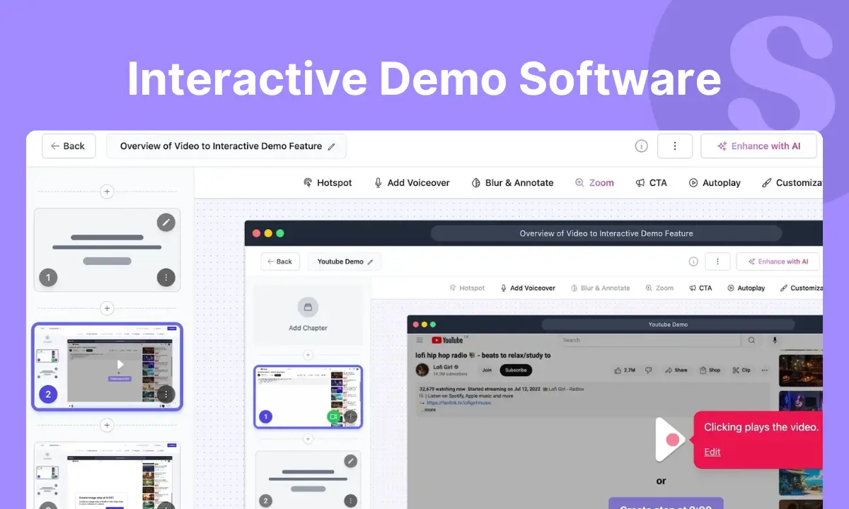The height and width of the screenshot is (509, 849).
Task: Click Enhance with AI
Action: (x=758, y=146)
